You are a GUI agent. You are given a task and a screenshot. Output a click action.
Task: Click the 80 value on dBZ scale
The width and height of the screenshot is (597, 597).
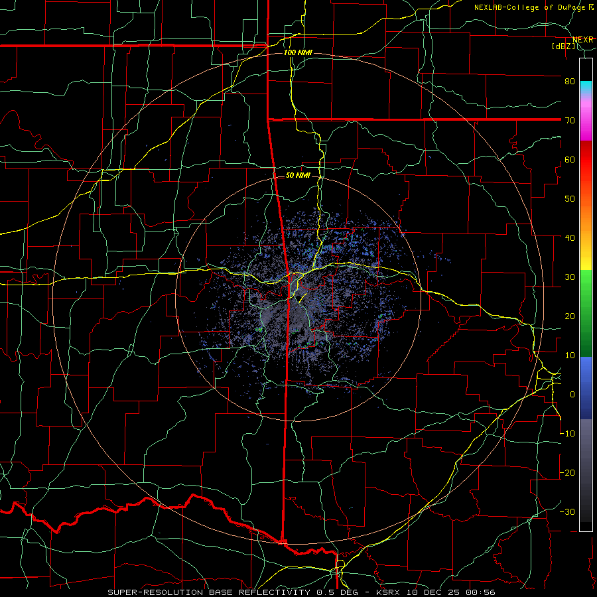tap(570, 81)
